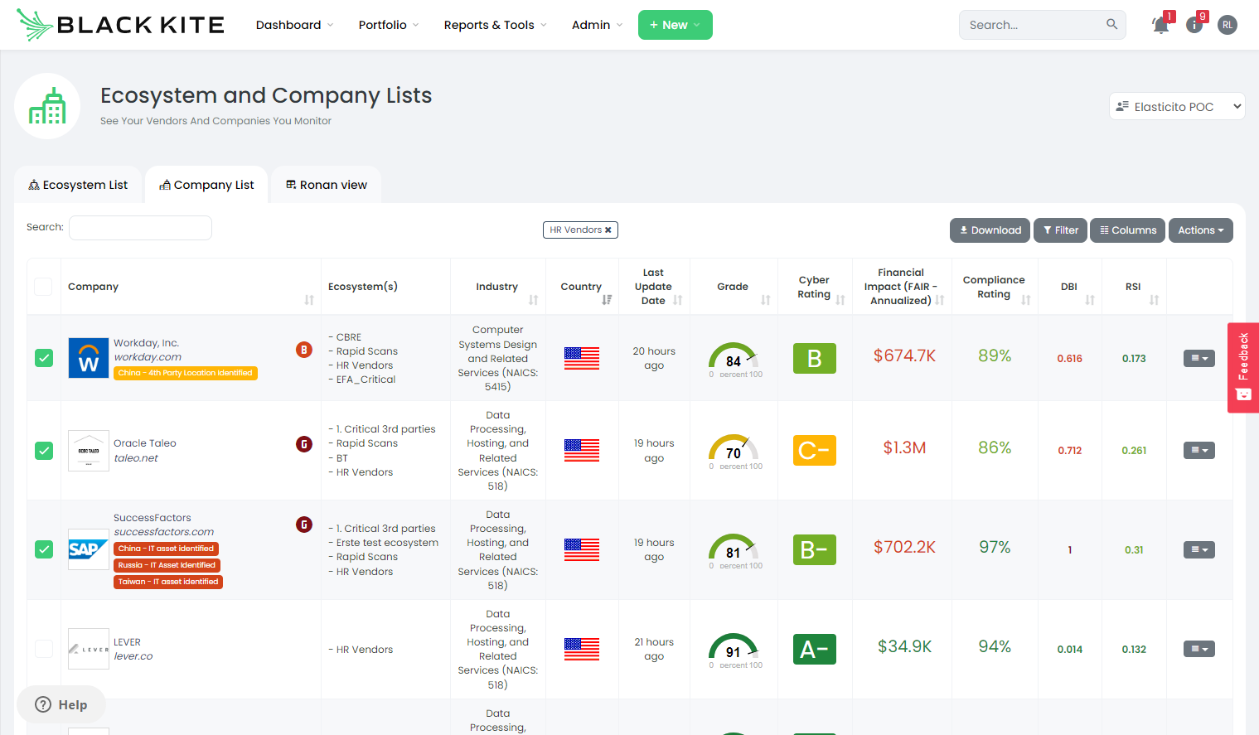The width and height of the screenshot is (1259, 735).
Task: Open the + New dropdown button
Action: pos(676,25)
